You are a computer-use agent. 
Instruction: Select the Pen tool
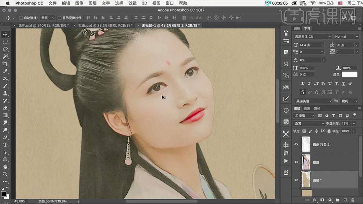[x=5, y=137]
